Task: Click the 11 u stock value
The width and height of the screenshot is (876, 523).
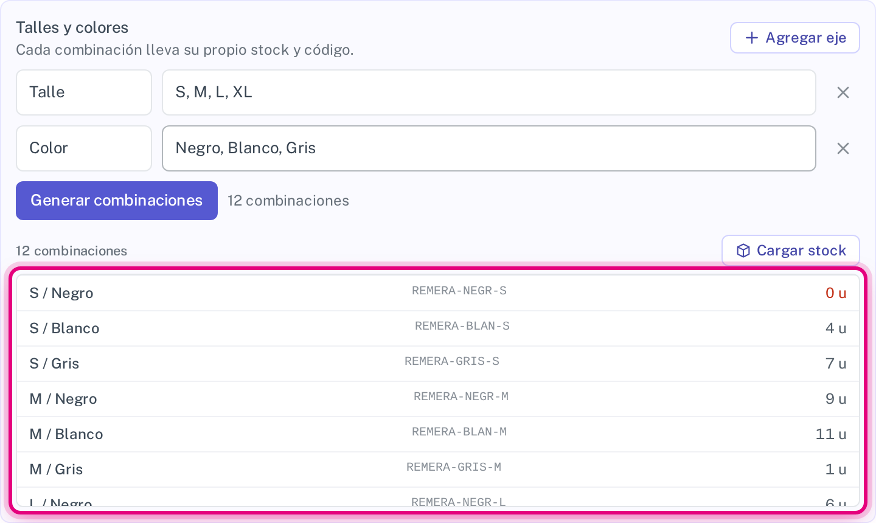Action: click(x=831, y=434)
